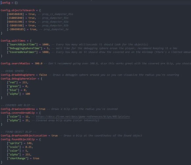This screenshot has width=191, height=165.
Task: Click the "DebuggingSphereTime" key
Action: point(25,48)
